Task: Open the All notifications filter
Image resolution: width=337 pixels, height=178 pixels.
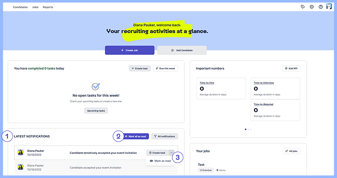Action: (165, 136)
